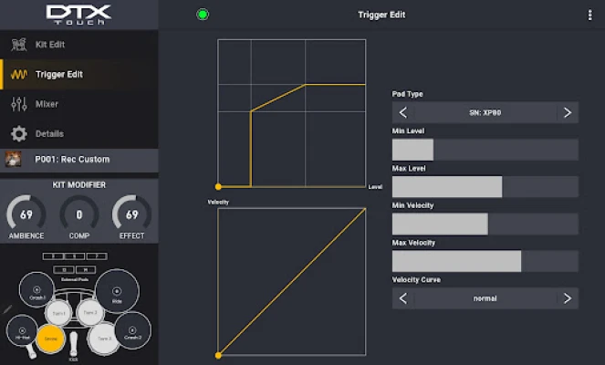Image resolution: width=605 pixels, height=365 pixels.
Task: Select the Crash 2 cymbal pad
Action: (x=132, y=330)
